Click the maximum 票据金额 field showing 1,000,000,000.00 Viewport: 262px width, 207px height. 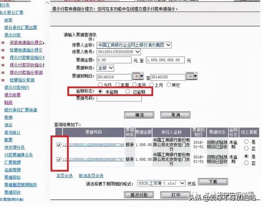tap(165, 60)
